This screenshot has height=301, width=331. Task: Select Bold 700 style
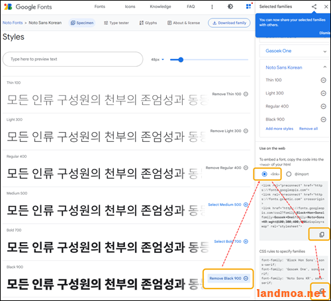(x=231, y=242)
